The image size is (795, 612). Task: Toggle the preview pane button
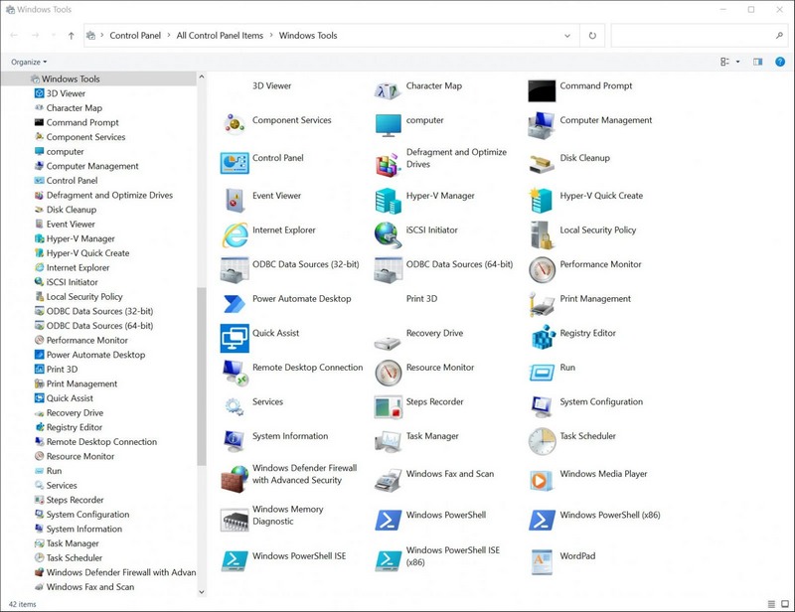tap(757, 62)
